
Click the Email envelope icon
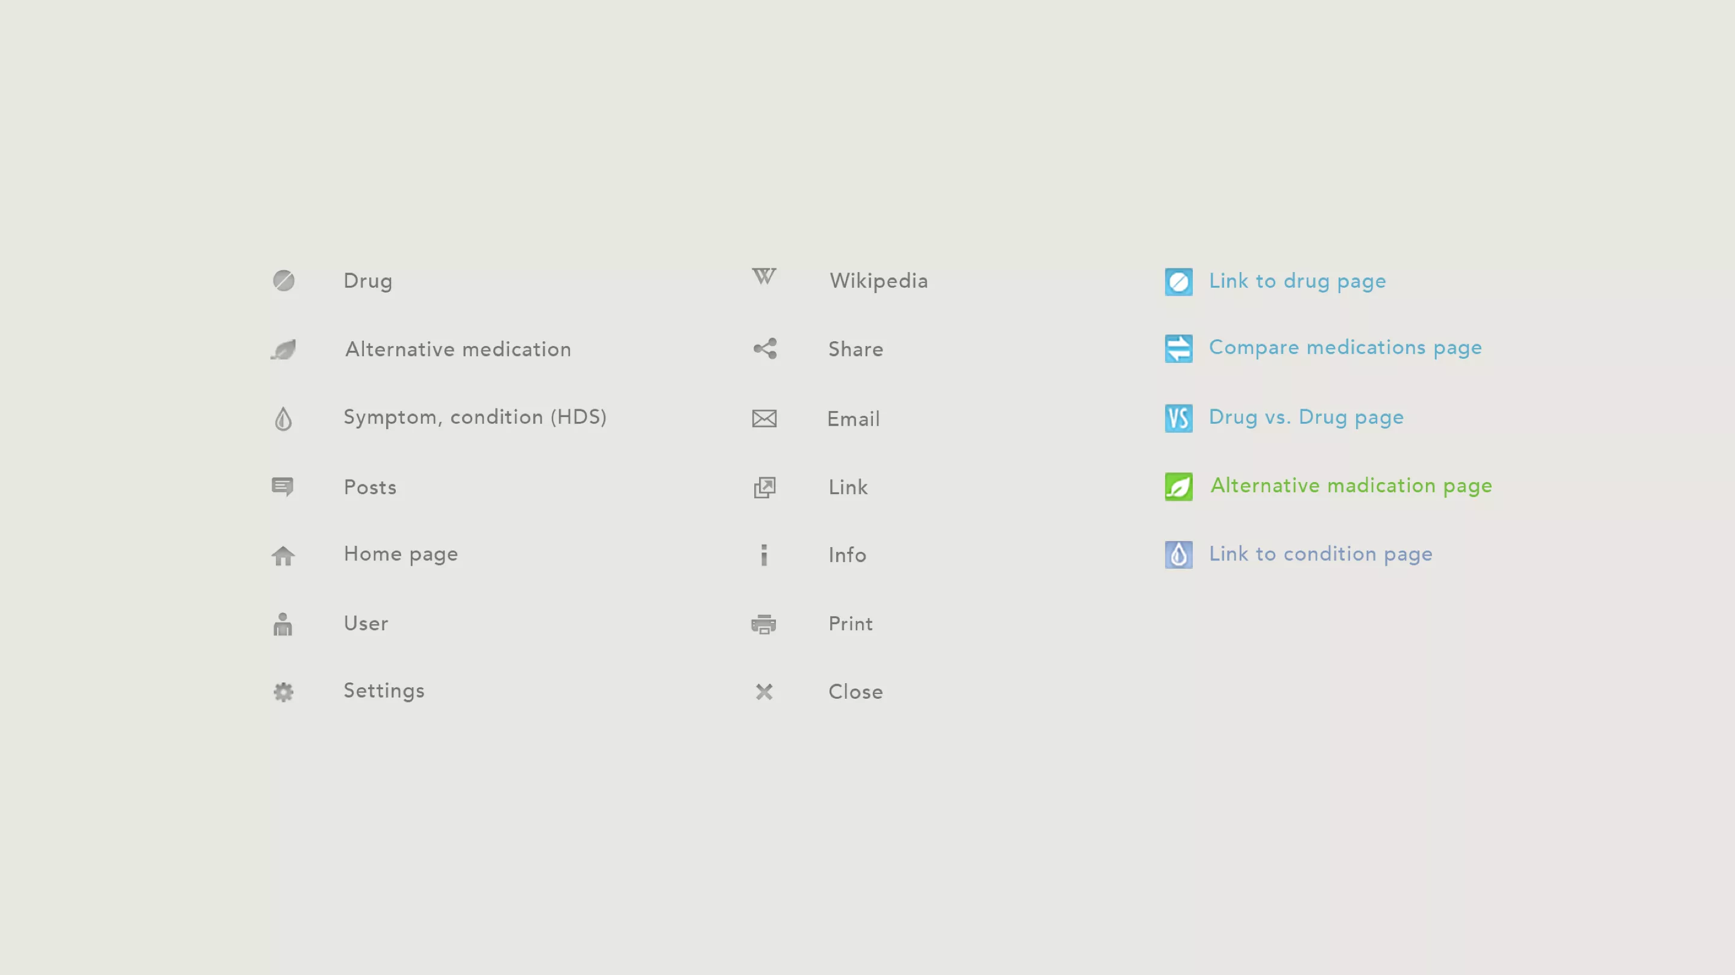tap(764, 418)
